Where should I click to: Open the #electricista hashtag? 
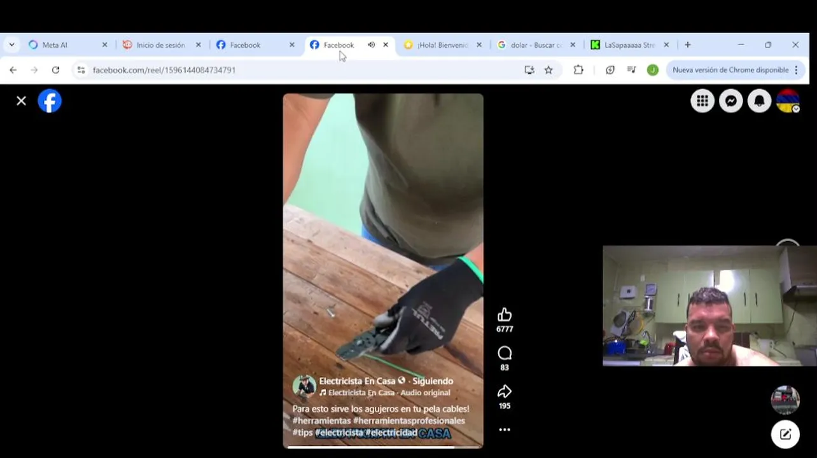[339, 433]
